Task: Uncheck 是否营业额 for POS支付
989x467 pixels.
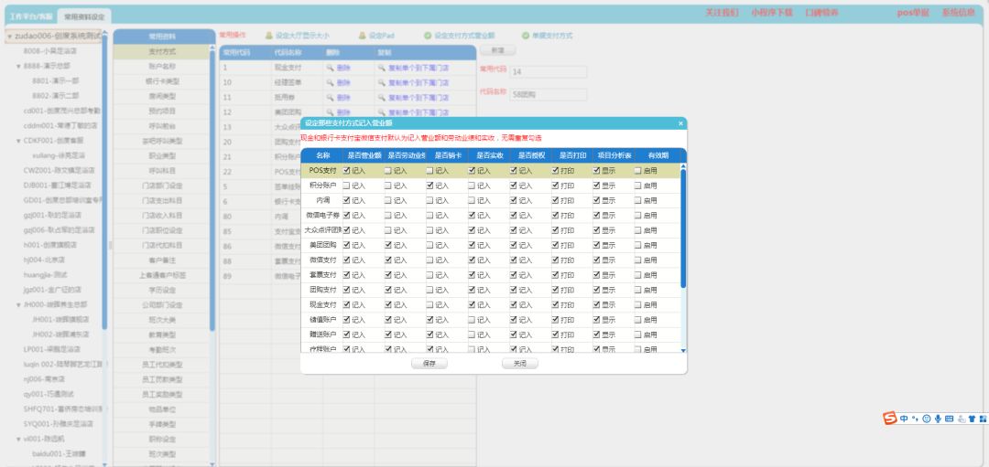Action: (x=347, y=170)
